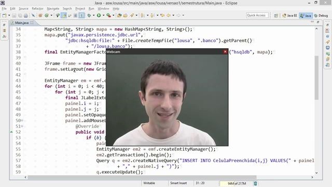Open the hierarchy view in left trim
Screen dimensions: 332x187
point(4,31)
